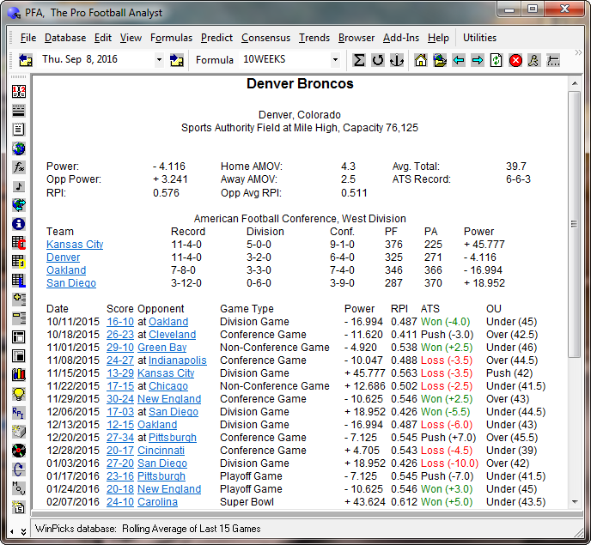Open the RPI sidebar icon

coord(19,413)
